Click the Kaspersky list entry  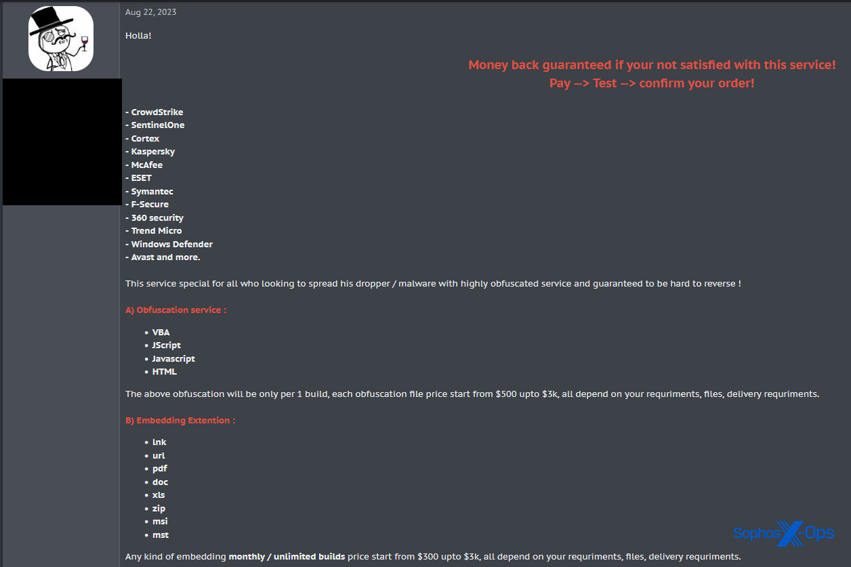pyautogui.click(x=152, y=152)
